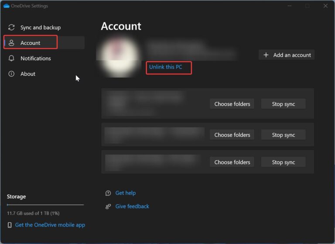Click the storage usage progress bar
This screenshot has width=335, height=244.
pos(45,205)
